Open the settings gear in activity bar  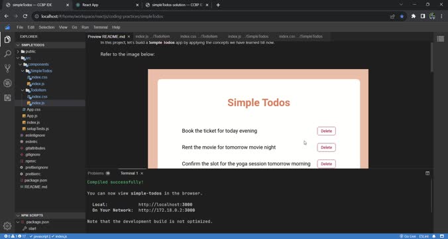pyautogui.click(x=7, y=226)
